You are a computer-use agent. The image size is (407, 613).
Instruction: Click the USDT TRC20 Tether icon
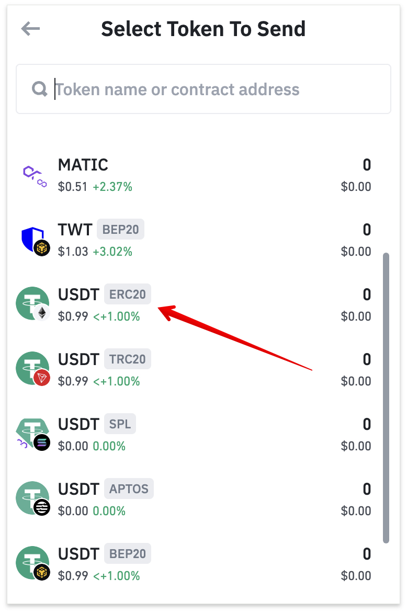pyautogui.click(x=33, y=369)
